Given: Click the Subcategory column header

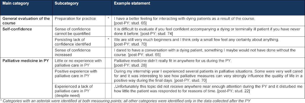Looking at the screenshot, I should pos(66,3).
